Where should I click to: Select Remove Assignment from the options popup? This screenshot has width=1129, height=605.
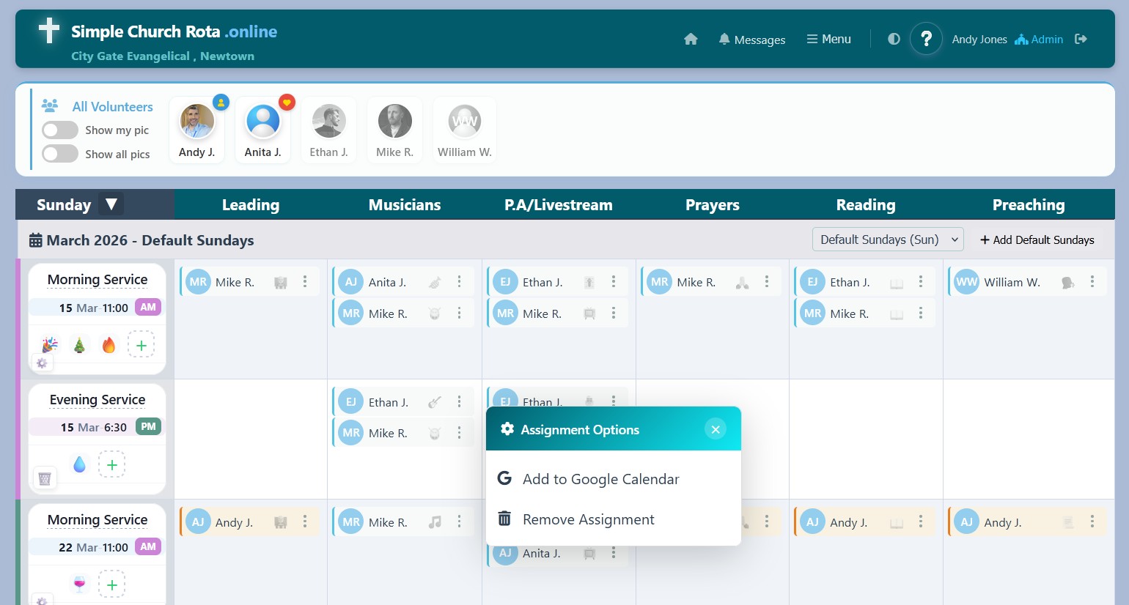pyautogui.click(x=588, y=519)
